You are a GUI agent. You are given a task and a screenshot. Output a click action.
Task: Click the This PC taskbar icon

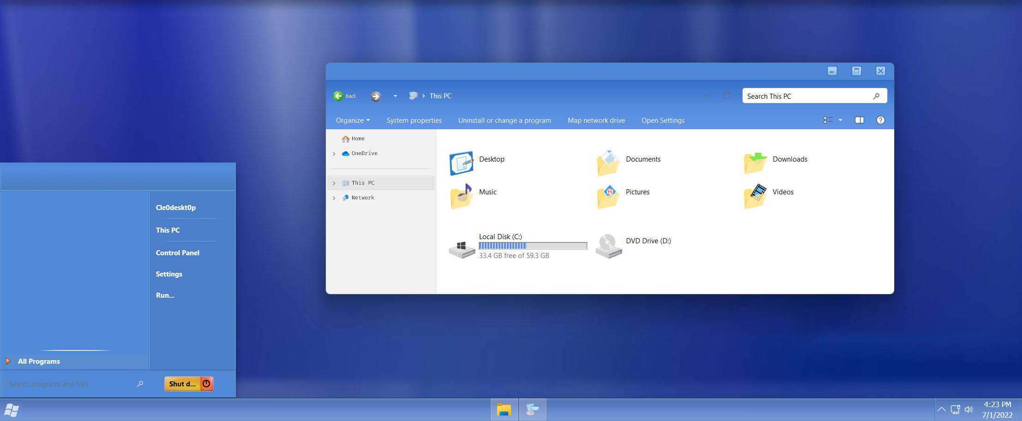(533, 410)
